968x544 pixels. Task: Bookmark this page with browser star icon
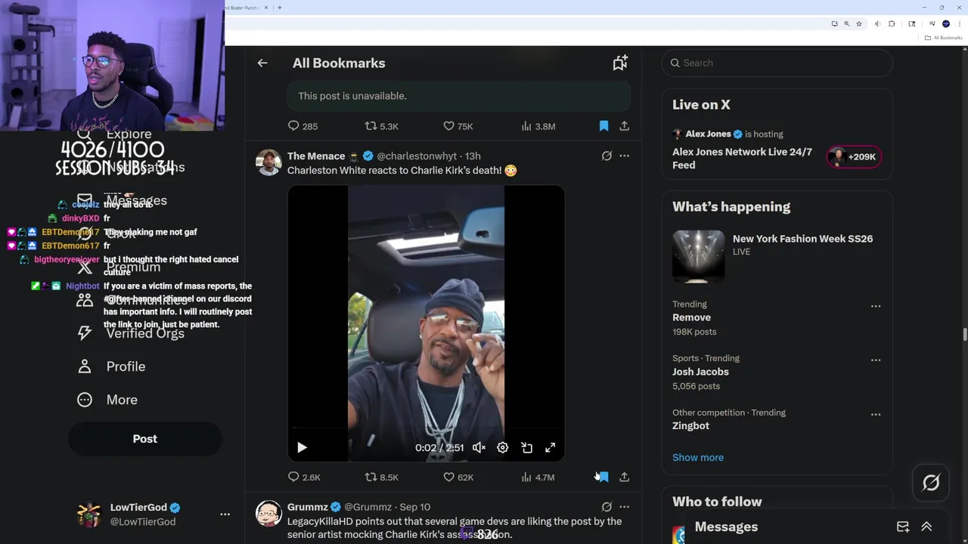[x=859, y=23]
